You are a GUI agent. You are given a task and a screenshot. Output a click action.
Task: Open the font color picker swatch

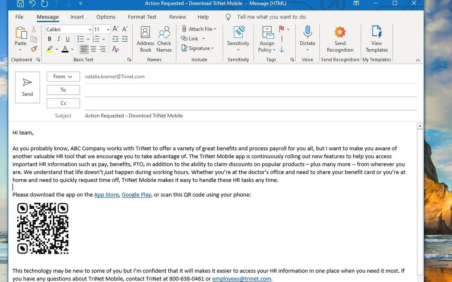[65, 49]
